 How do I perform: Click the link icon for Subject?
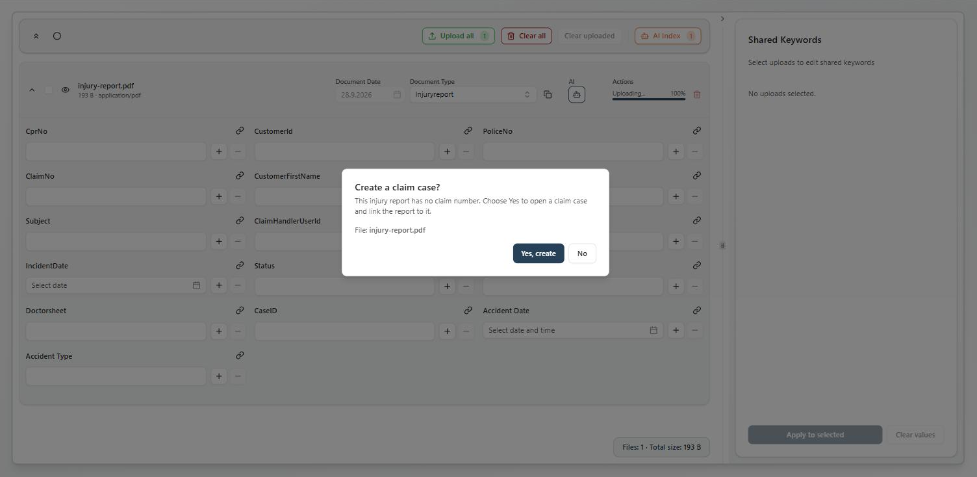point(240,220)
